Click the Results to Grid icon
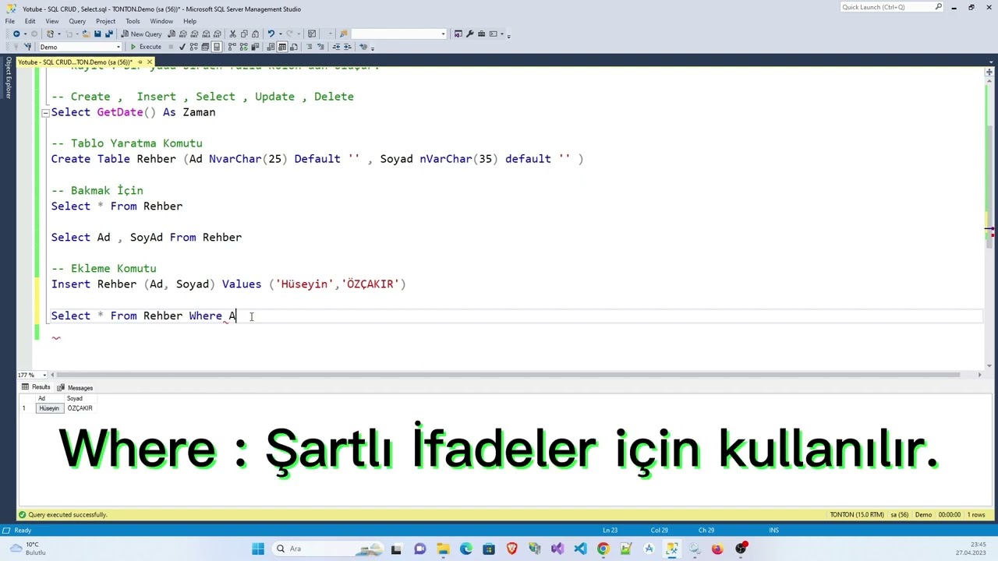Viewport: 998px width, 561px height. [282, 47]
